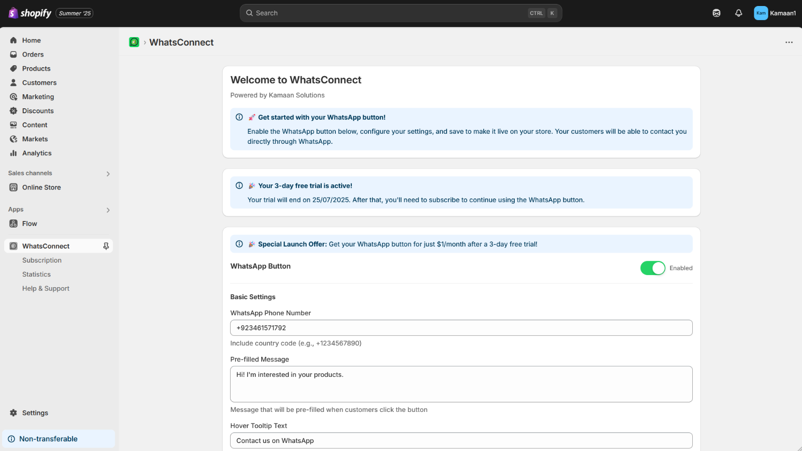Click the green WhatsConnect app icon in breadcrumb

[134, 42]
